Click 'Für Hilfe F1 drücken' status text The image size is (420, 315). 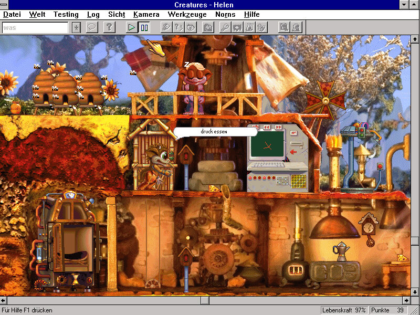[27, 310]
